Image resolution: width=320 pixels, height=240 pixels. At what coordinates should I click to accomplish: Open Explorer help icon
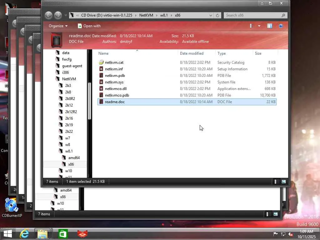point(281,26)
